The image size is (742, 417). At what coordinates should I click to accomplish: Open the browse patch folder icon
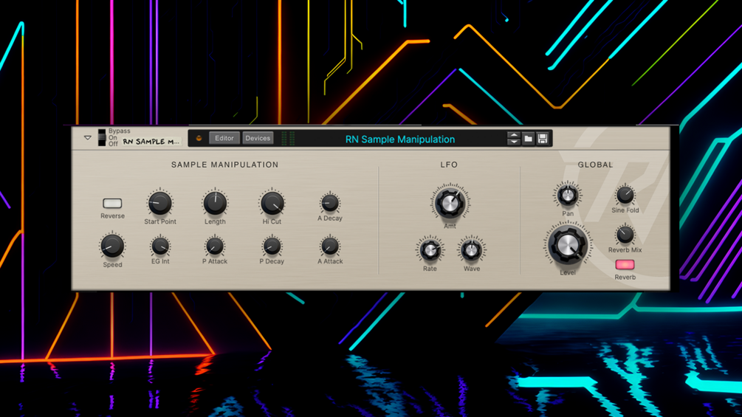528,139
